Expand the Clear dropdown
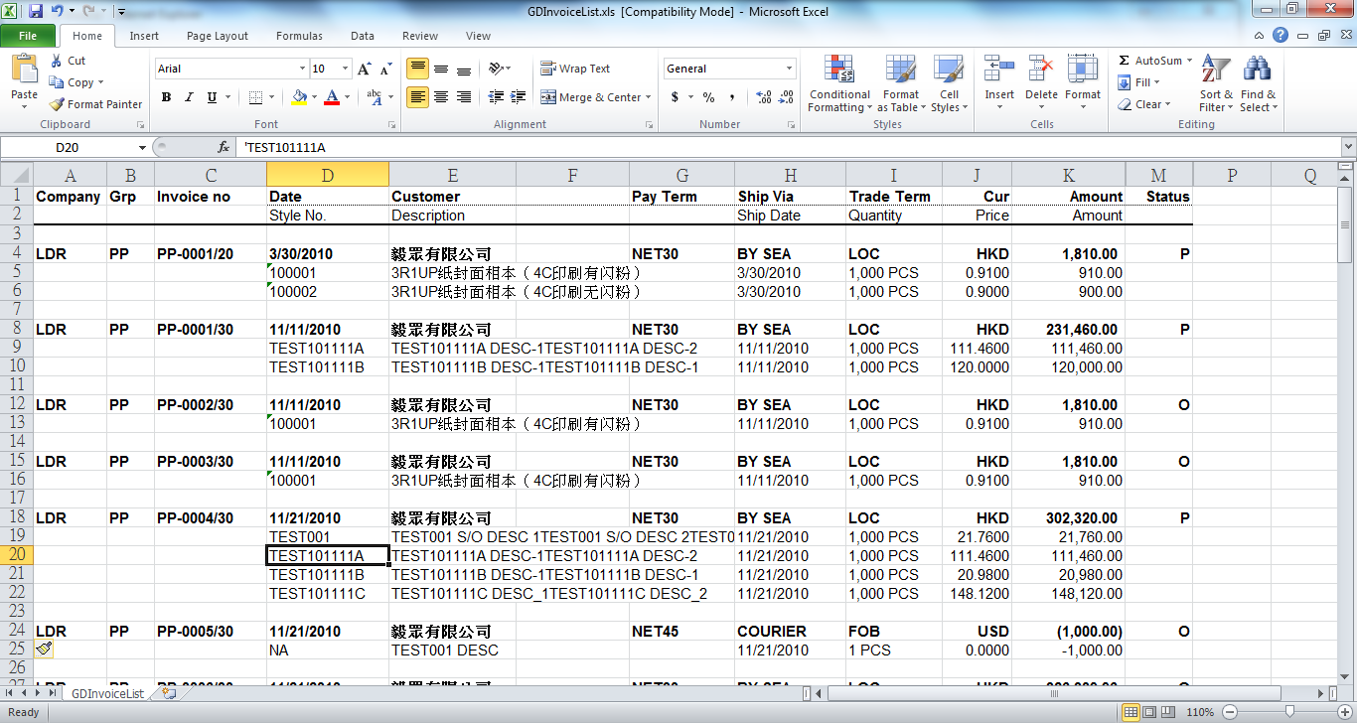 point(1168,104)
